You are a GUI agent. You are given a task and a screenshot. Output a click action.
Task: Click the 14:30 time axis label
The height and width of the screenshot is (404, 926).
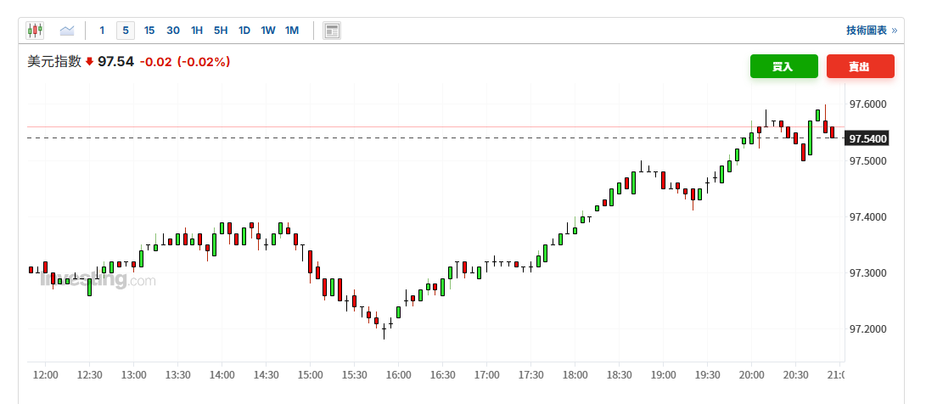(266, 375)
